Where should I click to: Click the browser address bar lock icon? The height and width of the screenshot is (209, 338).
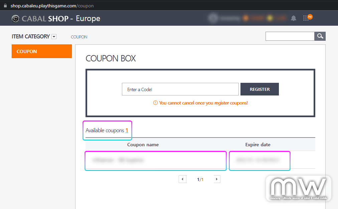5,6
